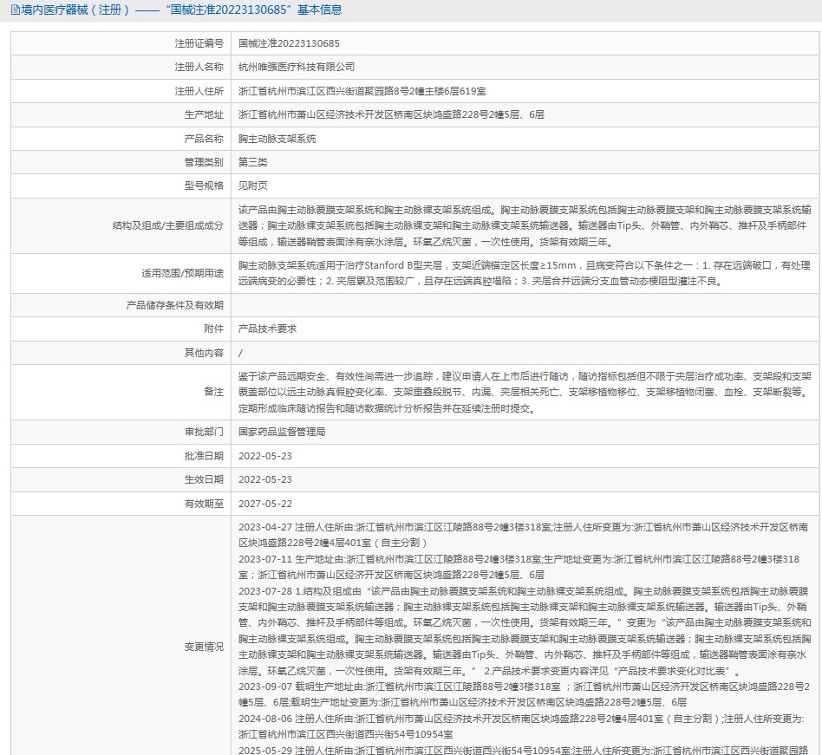Screen dimensions: 822x755
Task: Select the label 附件
Action: (214, 329)
